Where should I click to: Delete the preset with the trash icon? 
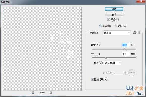[x=139, y=33]
